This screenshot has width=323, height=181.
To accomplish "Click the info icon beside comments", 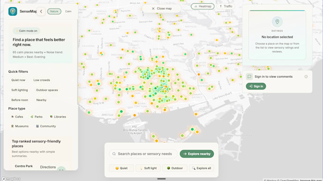I will click(306, 77).
